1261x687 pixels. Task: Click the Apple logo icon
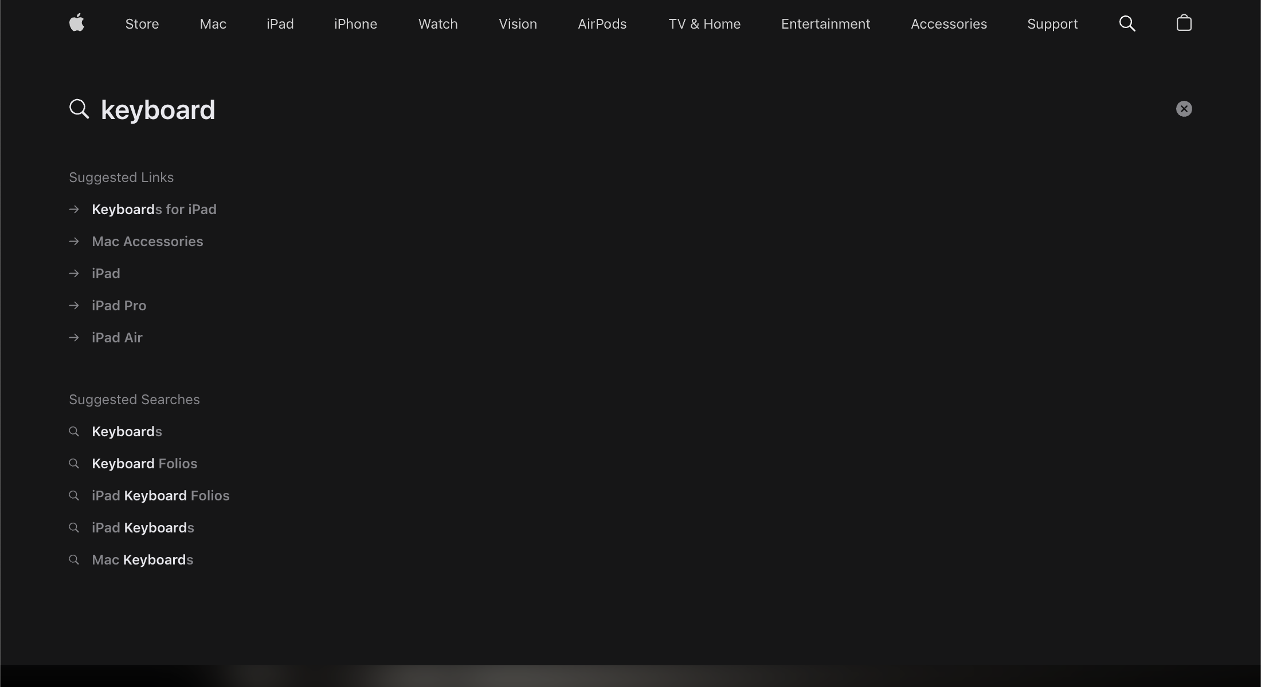(x=77, y=23)
